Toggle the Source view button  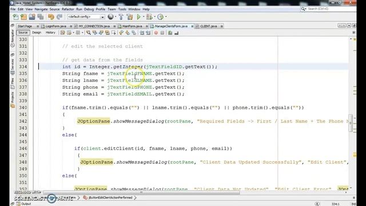point(23,33)
